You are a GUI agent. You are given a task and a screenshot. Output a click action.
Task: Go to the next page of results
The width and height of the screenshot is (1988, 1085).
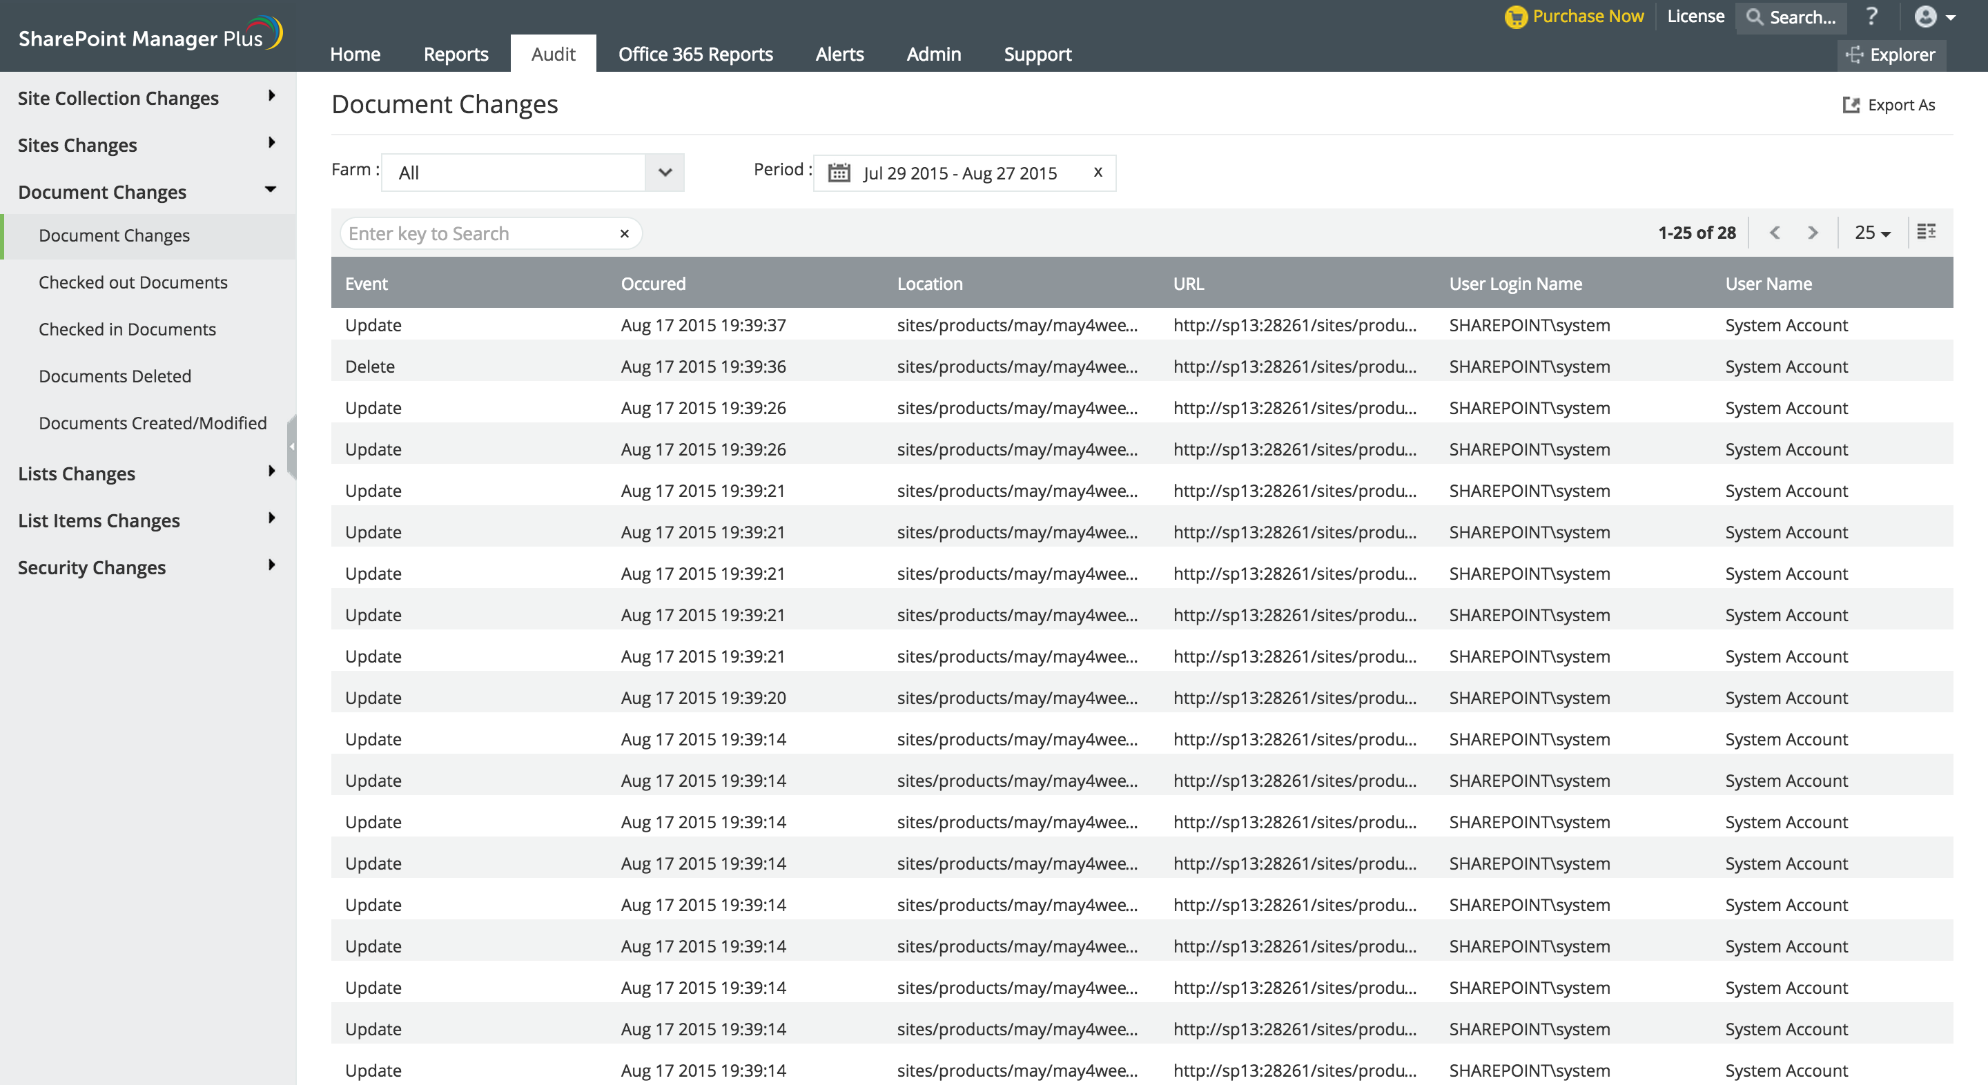1813,233
